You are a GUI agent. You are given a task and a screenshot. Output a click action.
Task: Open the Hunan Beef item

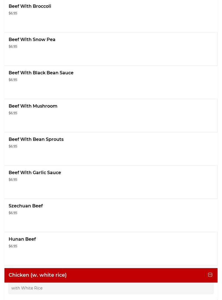click(22, 239)
